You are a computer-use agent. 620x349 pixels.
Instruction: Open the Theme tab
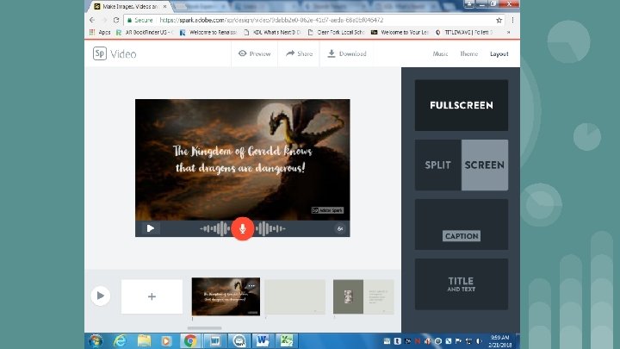tap(469, 53)
